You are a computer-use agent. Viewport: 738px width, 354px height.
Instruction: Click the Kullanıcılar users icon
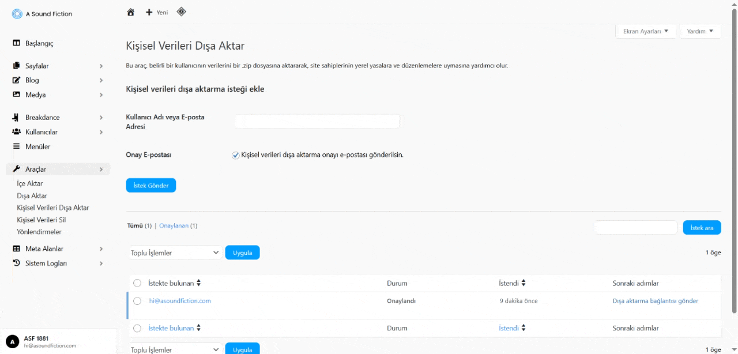click(x=16, y=132)
